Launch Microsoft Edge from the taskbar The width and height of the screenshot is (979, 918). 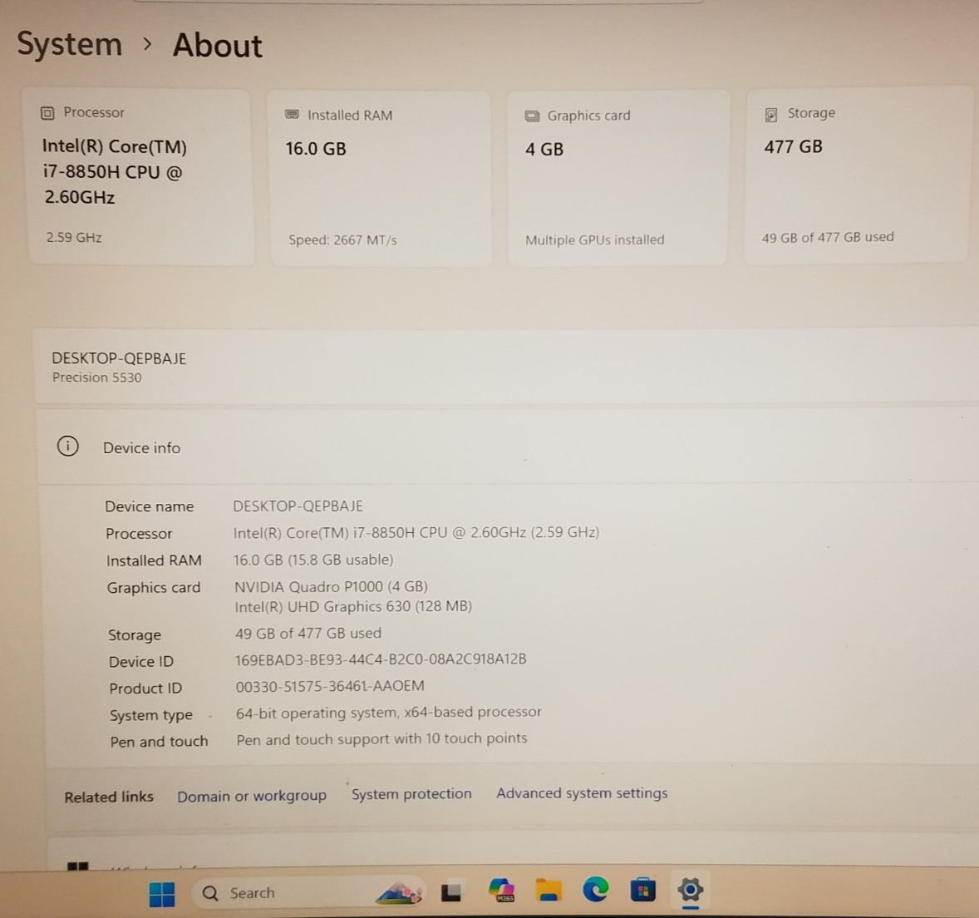tap(596, 890)
